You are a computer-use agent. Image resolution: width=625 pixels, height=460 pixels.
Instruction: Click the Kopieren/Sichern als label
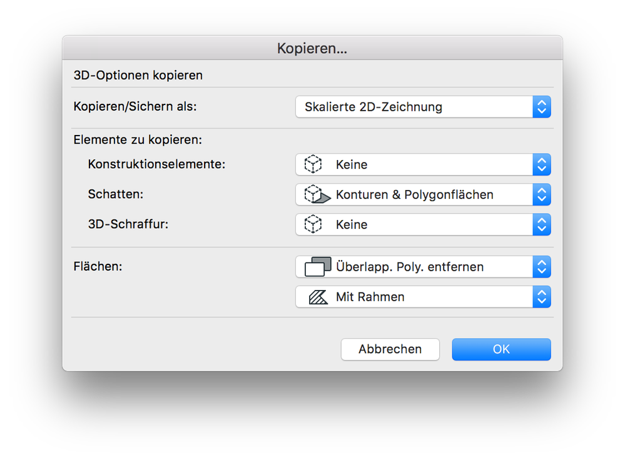tap(135, 107)
